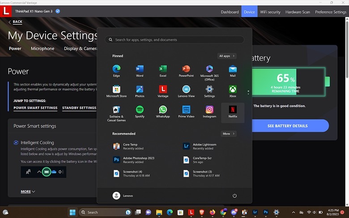Switch to Dashboard tab in Vantage
349x218 pixels.
coord(230,12)
